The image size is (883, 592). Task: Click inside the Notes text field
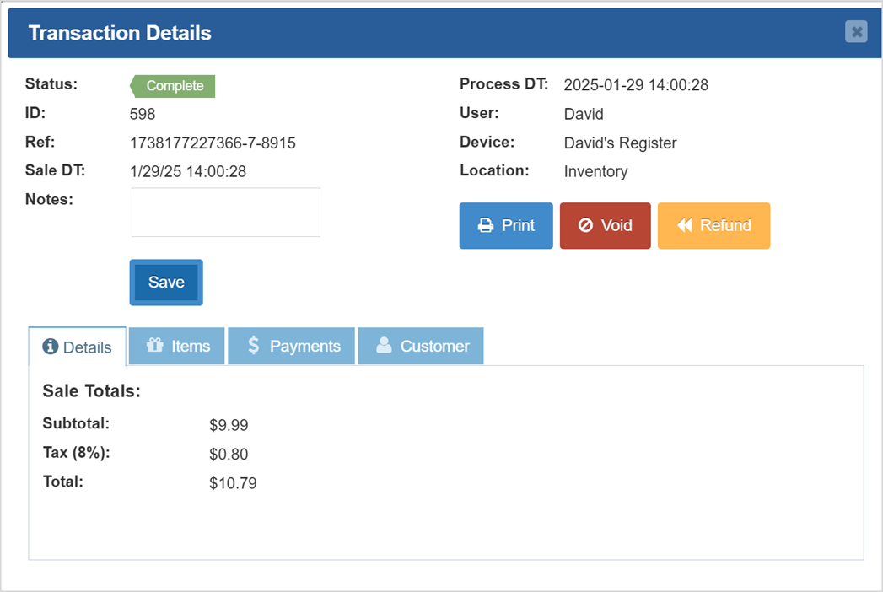pyautogui.click(x=225, y=212)
